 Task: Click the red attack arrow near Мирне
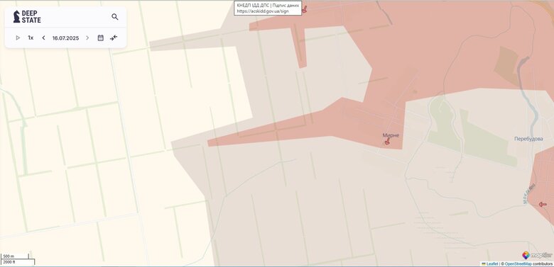pyautogui.click(x=387, y=142)
